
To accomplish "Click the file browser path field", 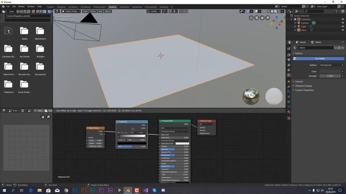I will click(x=28, y=16).
